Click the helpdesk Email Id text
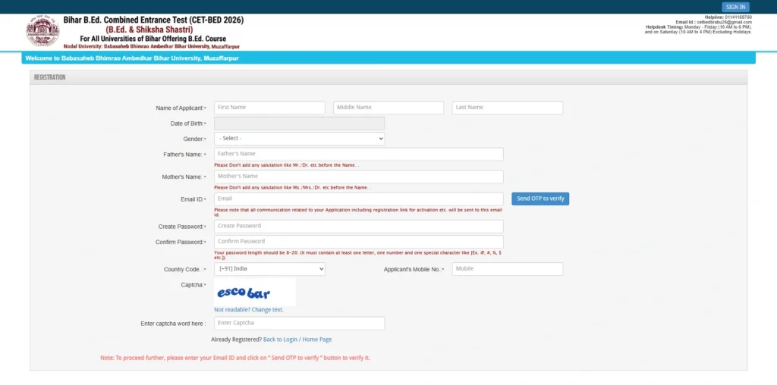The image size is (777, 385). click(713, 22)
